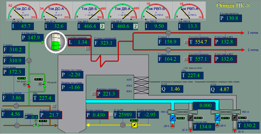The height and width of the screenshot is (134, 261).
Task: Click flow meter symbol on 2 поток steam line
Action: (169, 50)
